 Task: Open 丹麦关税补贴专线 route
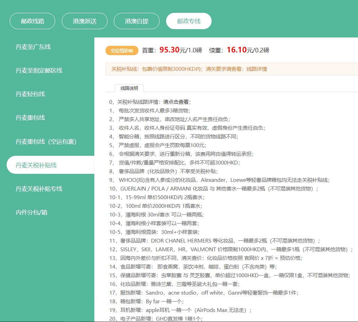tap(39, 189)
